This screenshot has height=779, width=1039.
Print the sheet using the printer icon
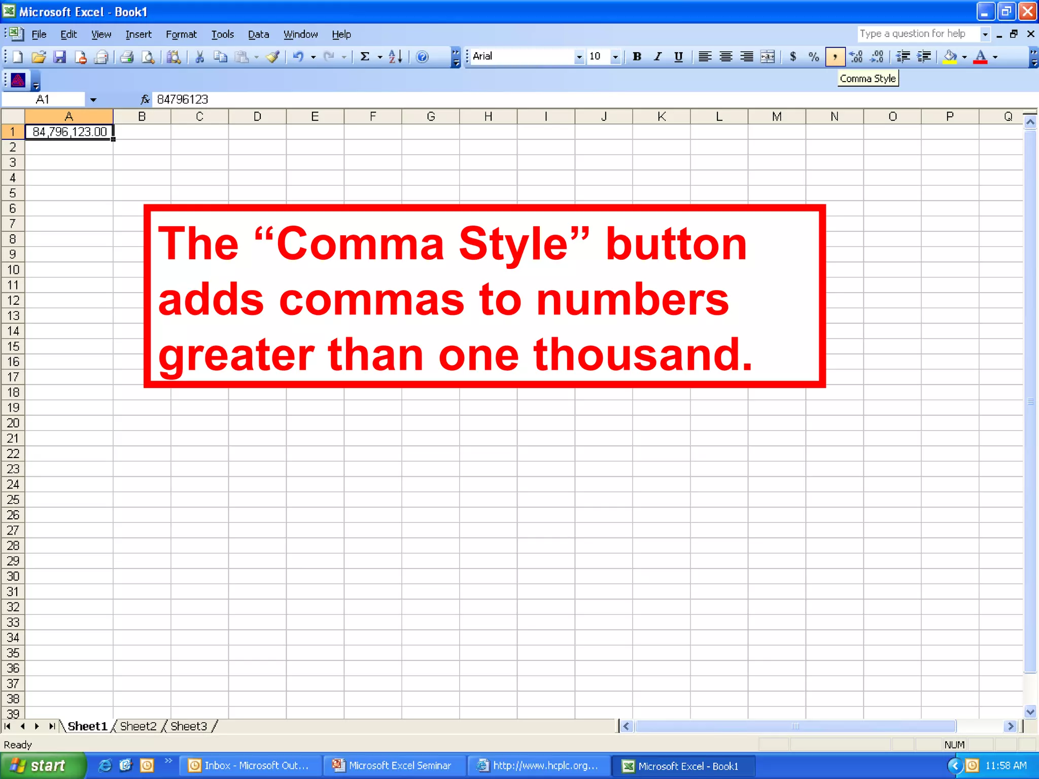[127, 57]
